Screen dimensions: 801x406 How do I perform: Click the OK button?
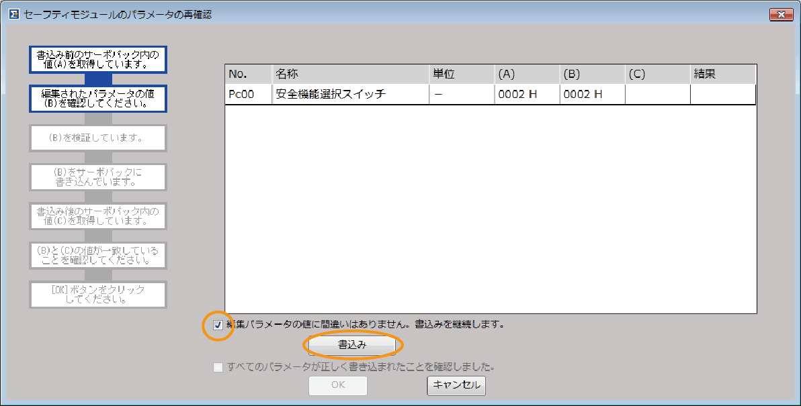click(337, 385)
